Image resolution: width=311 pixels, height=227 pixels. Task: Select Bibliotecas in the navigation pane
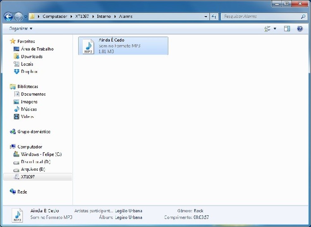click(27, 87)
